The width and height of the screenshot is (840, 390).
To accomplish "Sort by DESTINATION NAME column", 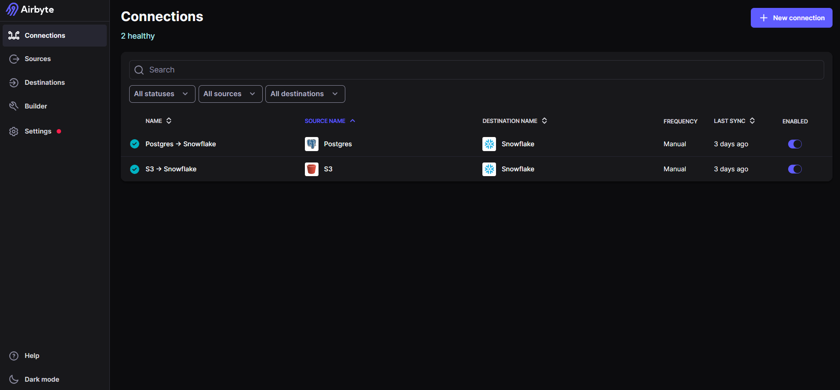I will (515, 121).
